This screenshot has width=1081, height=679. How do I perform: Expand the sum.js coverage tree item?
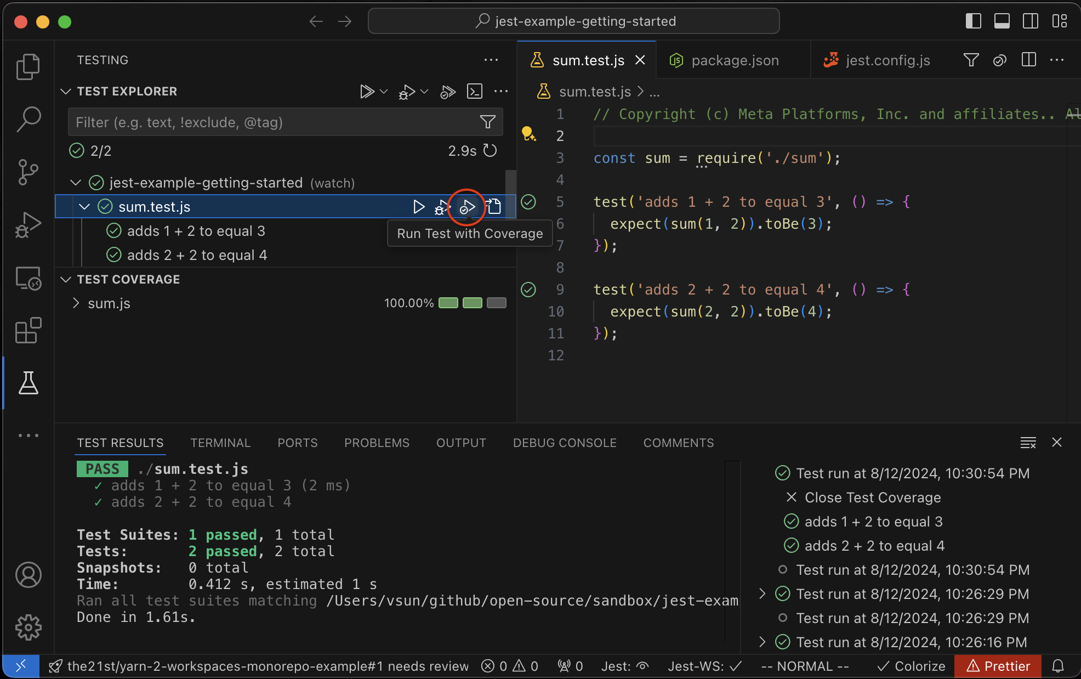tap(76, 303)
